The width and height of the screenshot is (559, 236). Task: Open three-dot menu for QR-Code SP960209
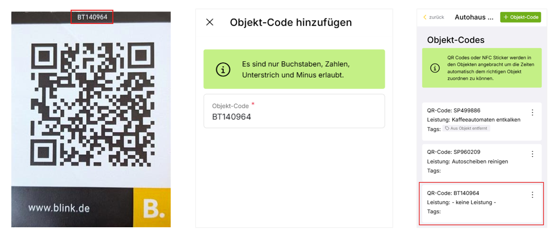(532, 154)
